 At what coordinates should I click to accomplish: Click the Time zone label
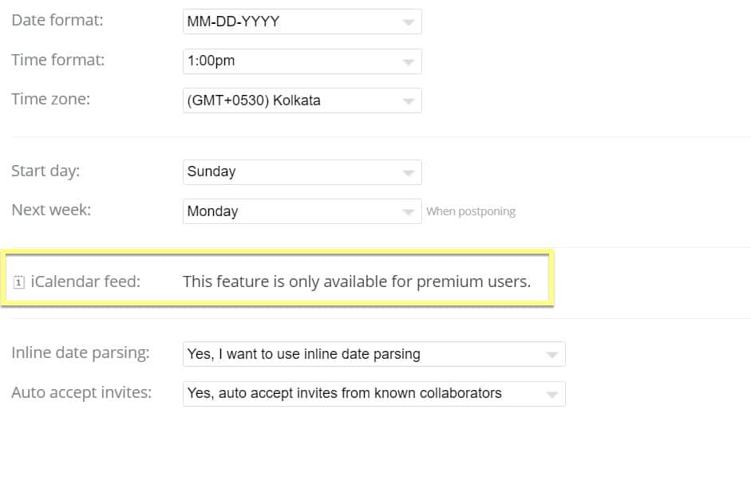[51, 99]
